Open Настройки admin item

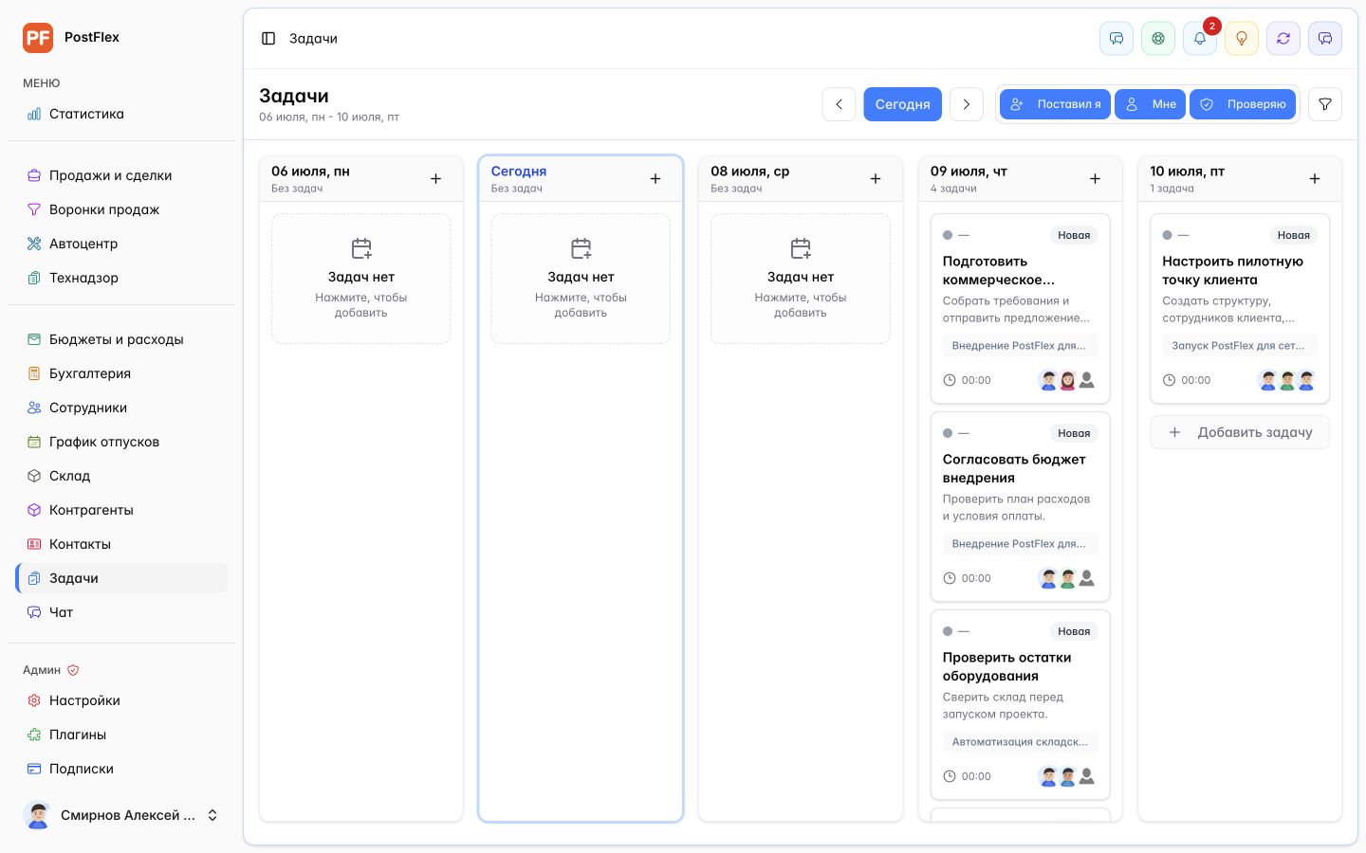(121, 700)
